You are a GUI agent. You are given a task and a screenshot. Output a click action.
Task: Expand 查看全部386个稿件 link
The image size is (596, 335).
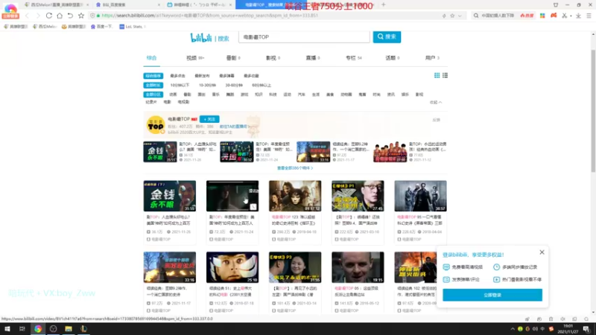tap(295, 168)
